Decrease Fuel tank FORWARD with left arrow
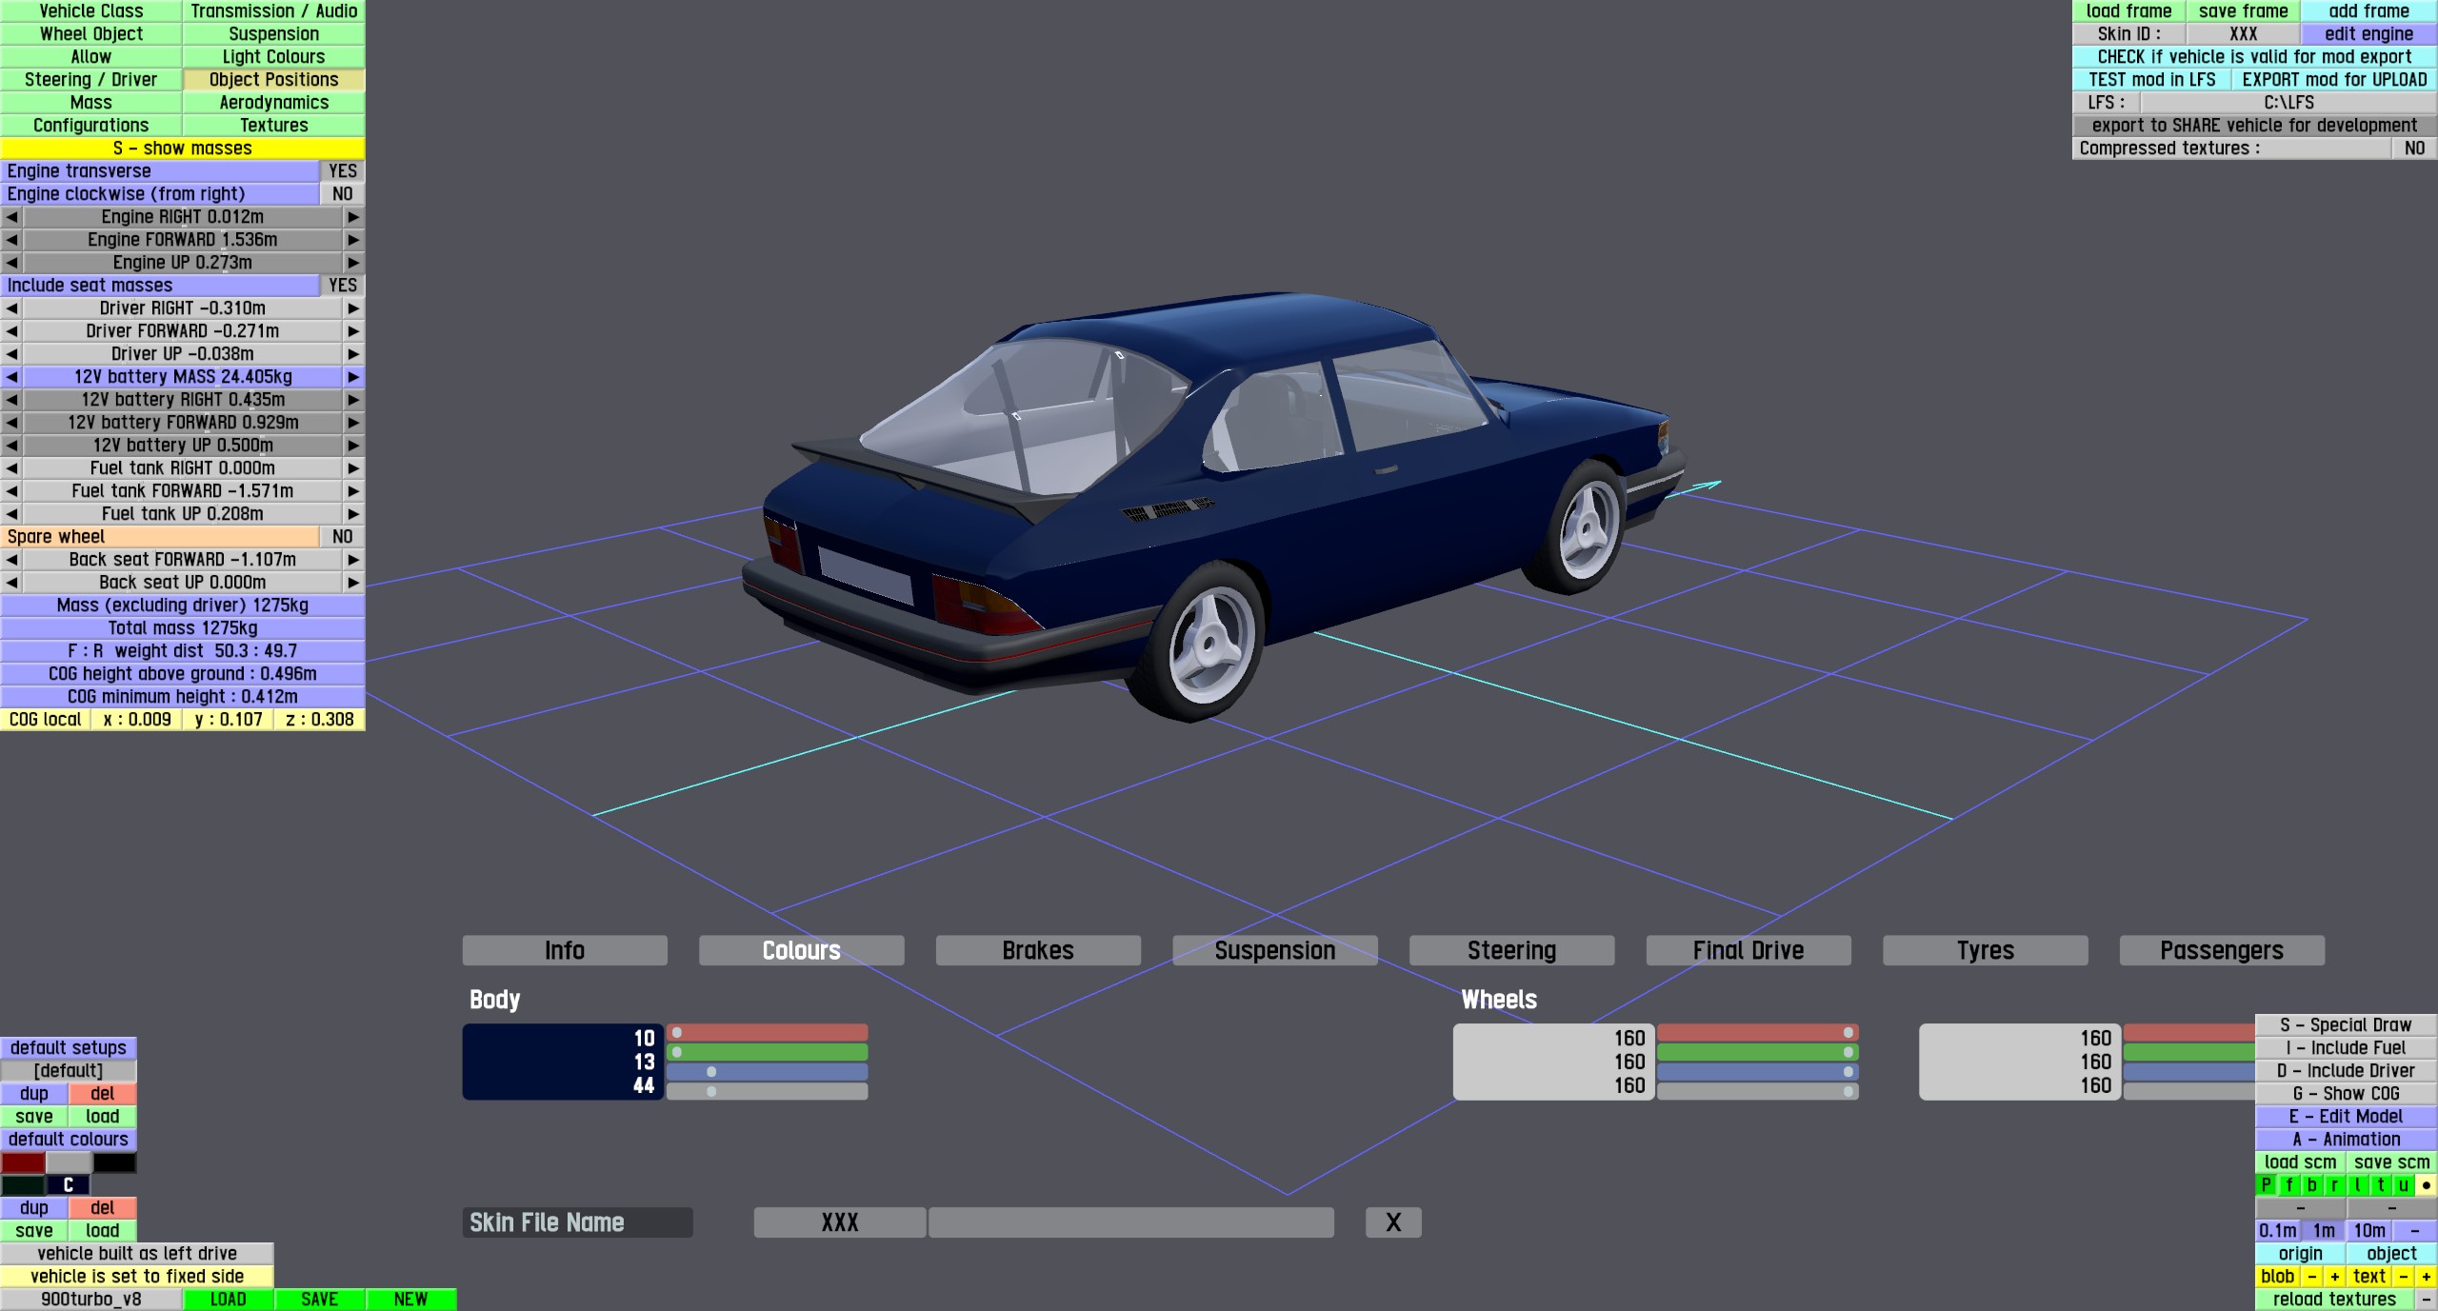2438x1311 pixels. click(x=11, y=491)
